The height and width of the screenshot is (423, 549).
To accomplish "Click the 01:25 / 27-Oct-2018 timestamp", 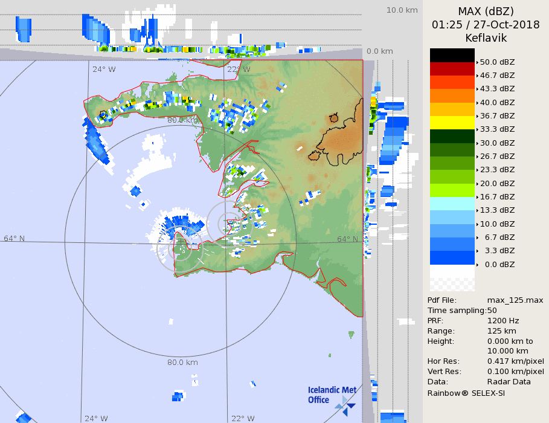I will pyautogui.click(x=486, y=25).
